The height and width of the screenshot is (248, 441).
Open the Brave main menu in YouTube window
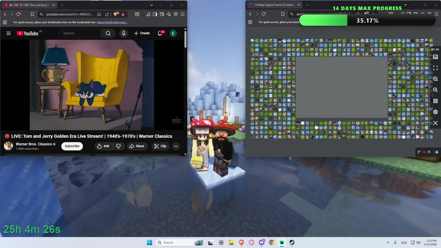[183, 14]
